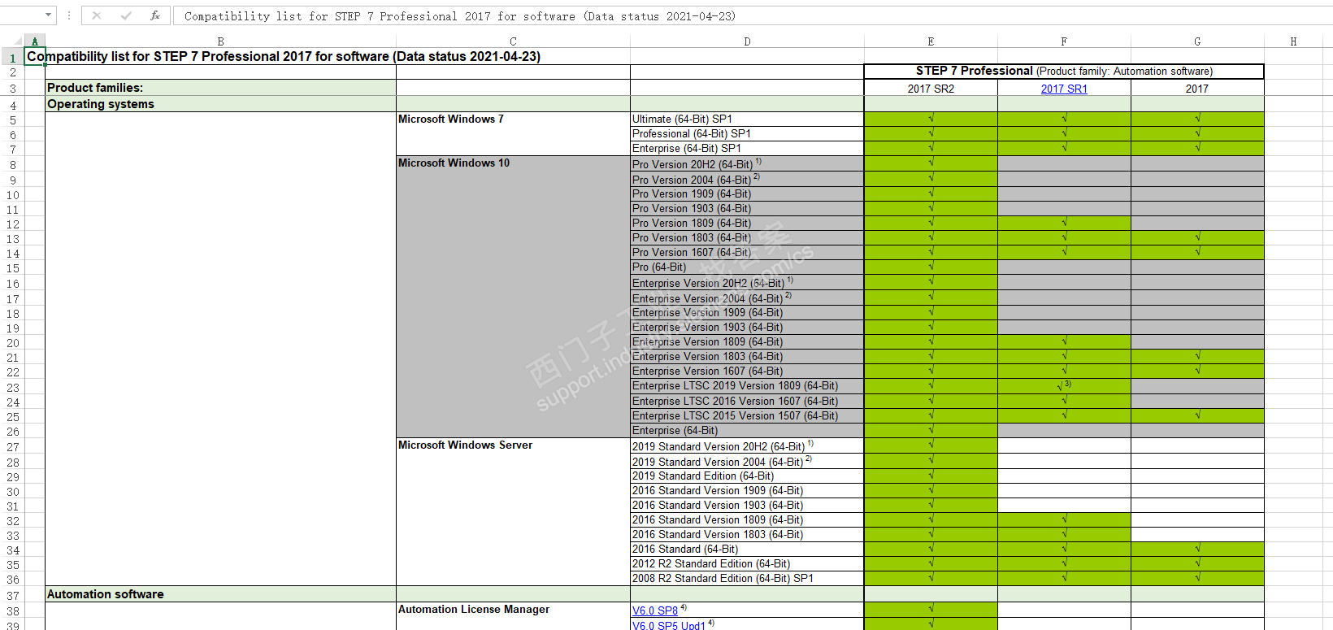Click '2012 R2 Standard Edition (64-Bit)' cell

747,563
